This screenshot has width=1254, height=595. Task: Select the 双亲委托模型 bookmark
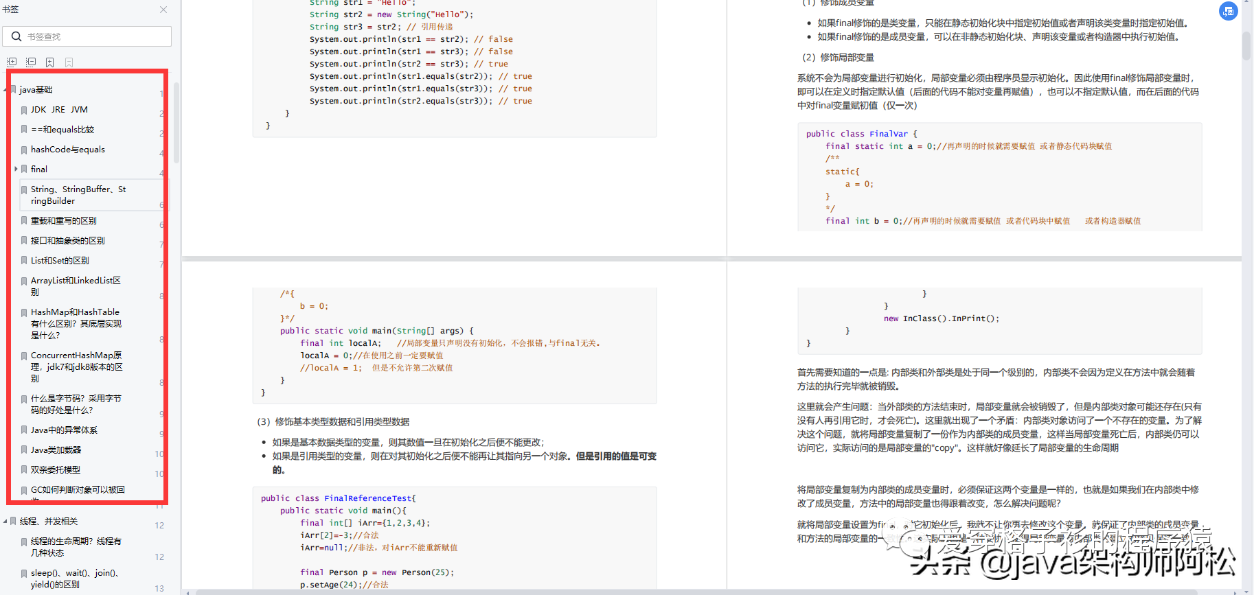point(56,470)
